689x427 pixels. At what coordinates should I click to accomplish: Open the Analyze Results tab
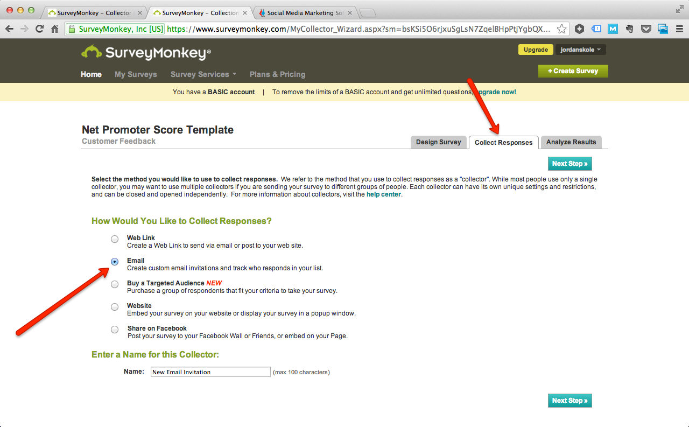click(x=571, y=142)
